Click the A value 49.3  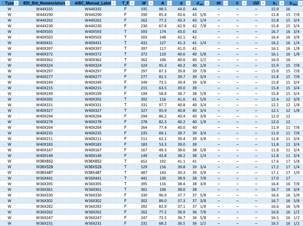162,150
